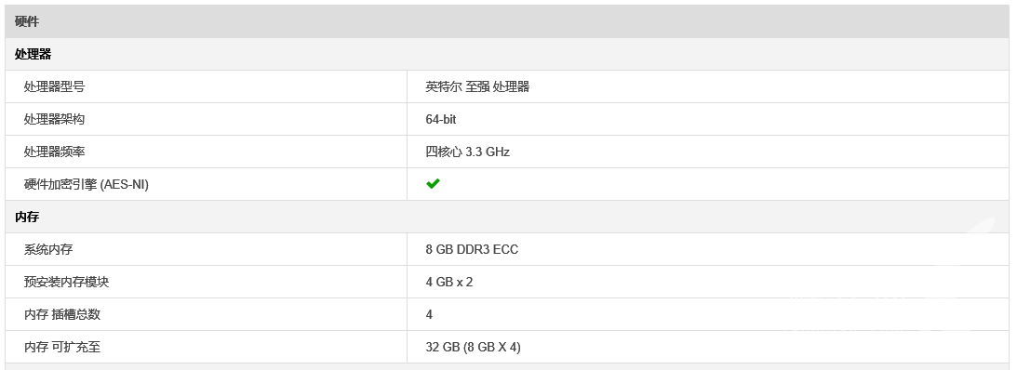This screenshot has height=370, width=1017.
Task: Select the 处理器架构 label
Action: (x=55, y=119)
